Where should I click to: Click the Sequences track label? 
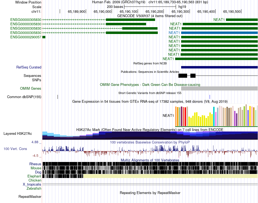click(x=32, y=76)
